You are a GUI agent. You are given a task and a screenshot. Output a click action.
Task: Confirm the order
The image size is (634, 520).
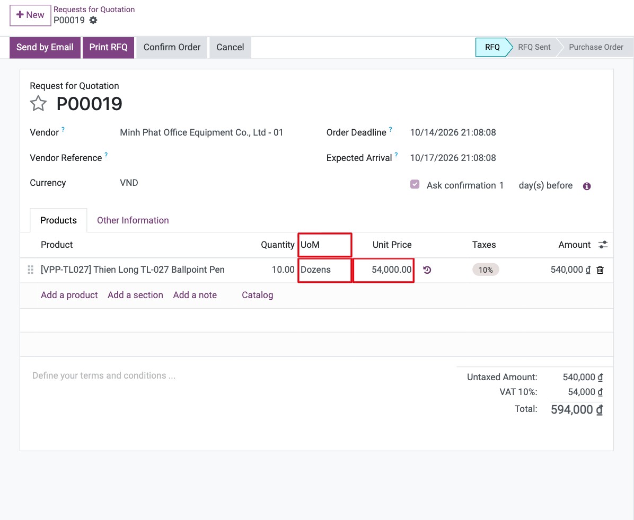[x=172, y=47]
